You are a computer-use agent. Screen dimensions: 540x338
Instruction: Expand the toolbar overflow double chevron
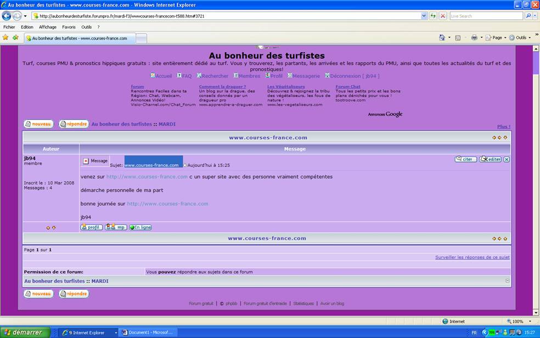pos(537,35)
